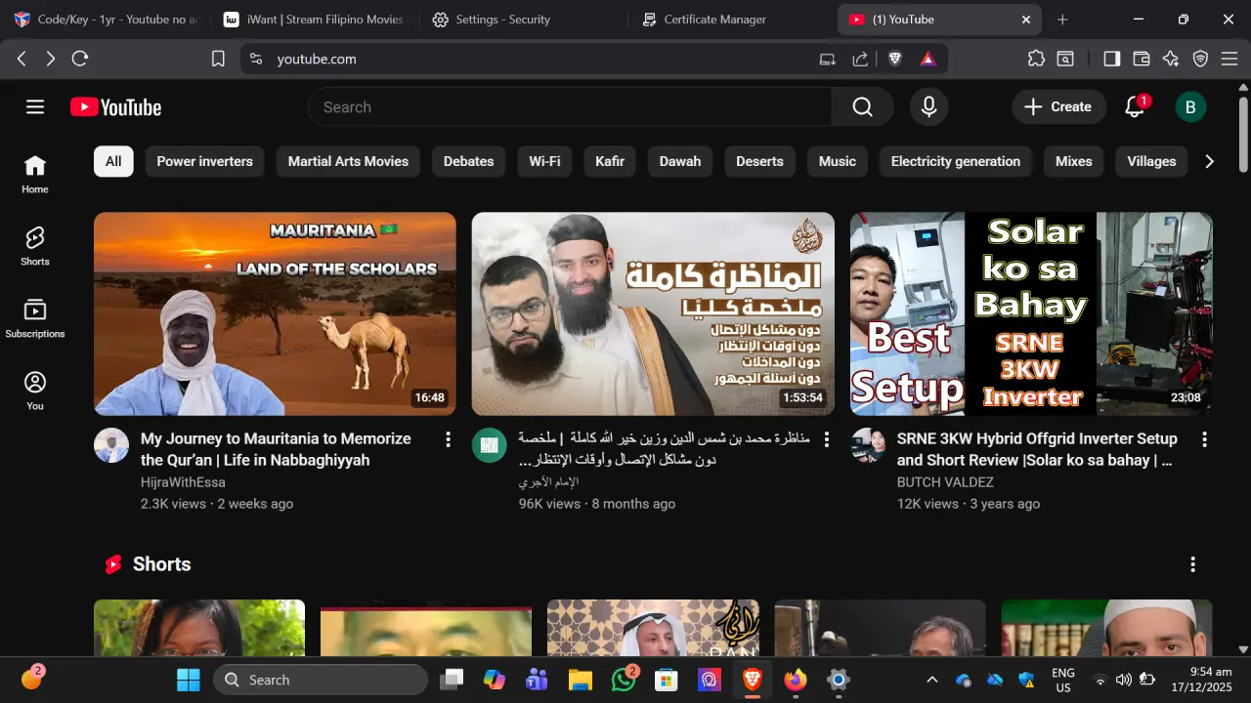Start voice search with microphone icon
The height and width of the screenshot is (703, 1251).
pyautogui.click(x=928, y=107)
